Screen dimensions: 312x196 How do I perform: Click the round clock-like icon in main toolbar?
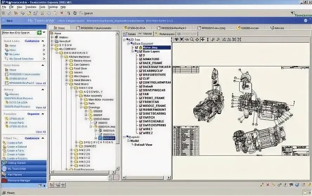click(x=75, y=13)
